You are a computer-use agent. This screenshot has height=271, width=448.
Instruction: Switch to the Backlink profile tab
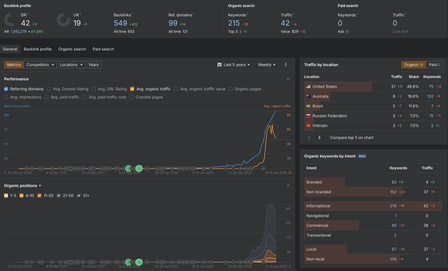click(37, 49)
